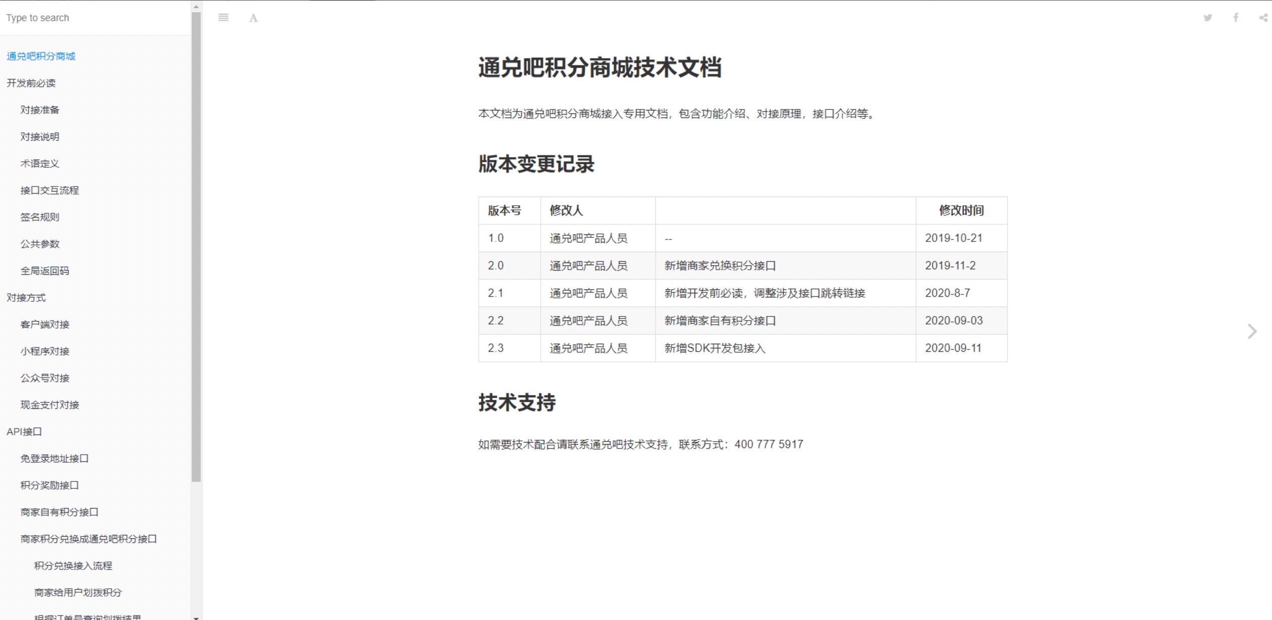This screenshot has height=620, width=1272.
Task: Click the sidebar scroll-down arrow
Action: pyautogui.click(x=196, y=616)
